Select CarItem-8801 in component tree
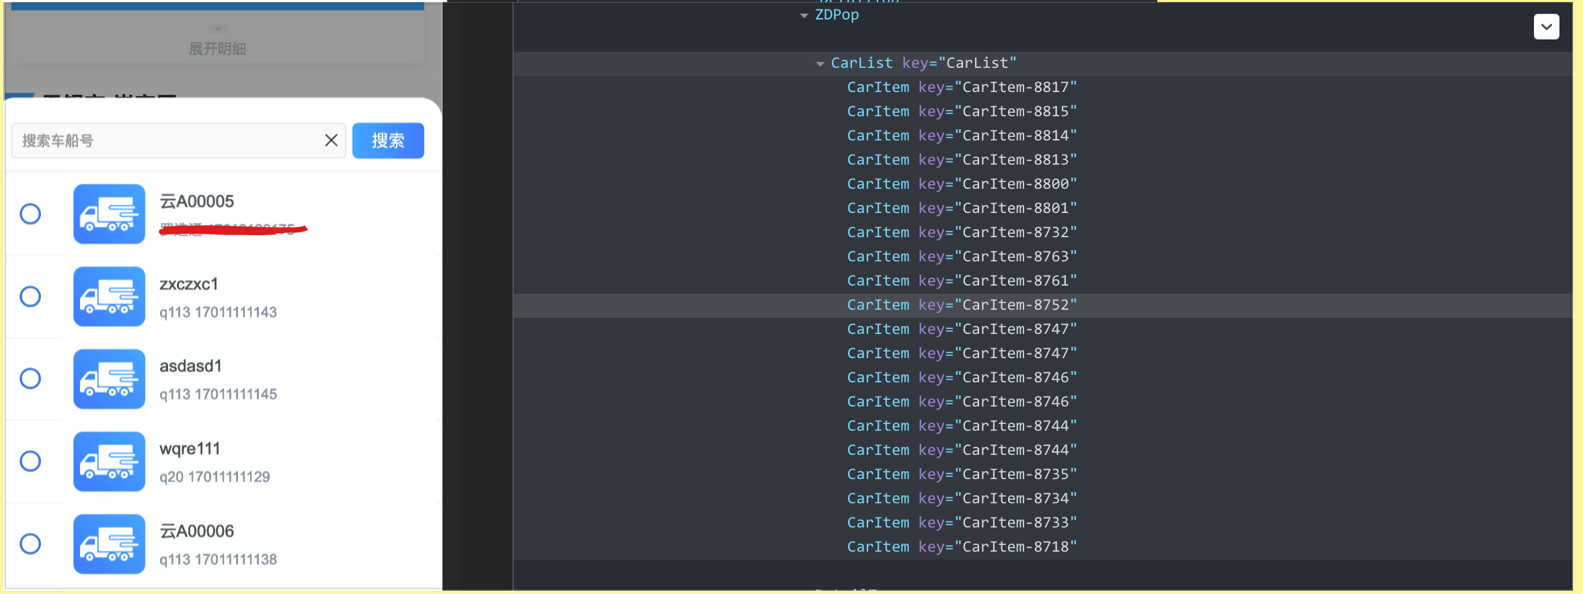 (962, 208)
